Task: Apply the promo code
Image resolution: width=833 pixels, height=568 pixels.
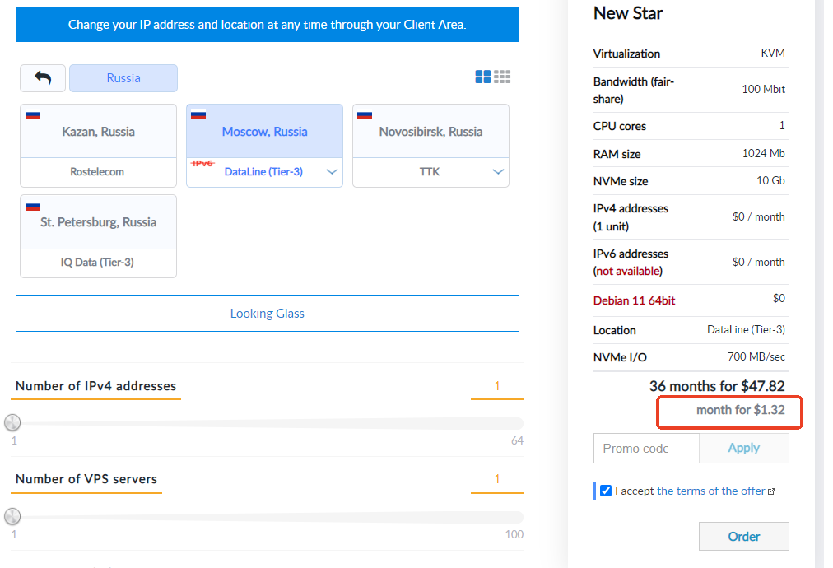Action: 743,448
